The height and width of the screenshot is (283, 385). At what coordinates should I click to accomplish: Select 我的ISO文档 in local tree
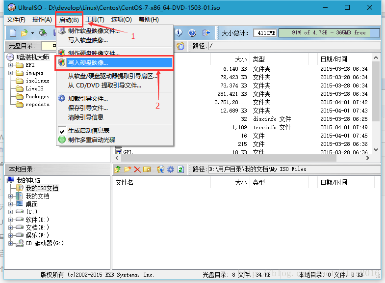[x=42, y=188]
